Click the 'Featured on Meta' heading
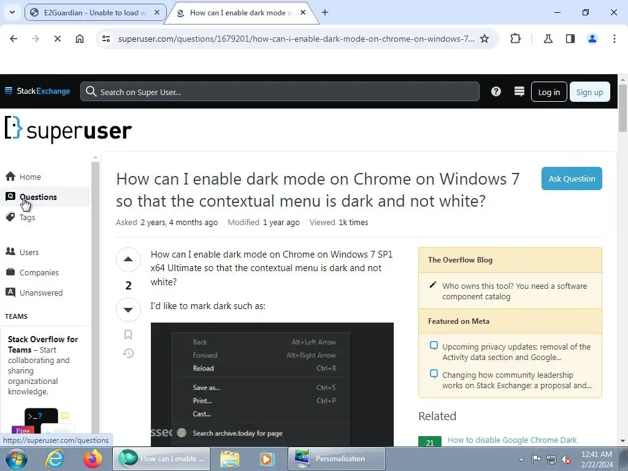Screen dimensions: 628x471 tap(459, 321)
